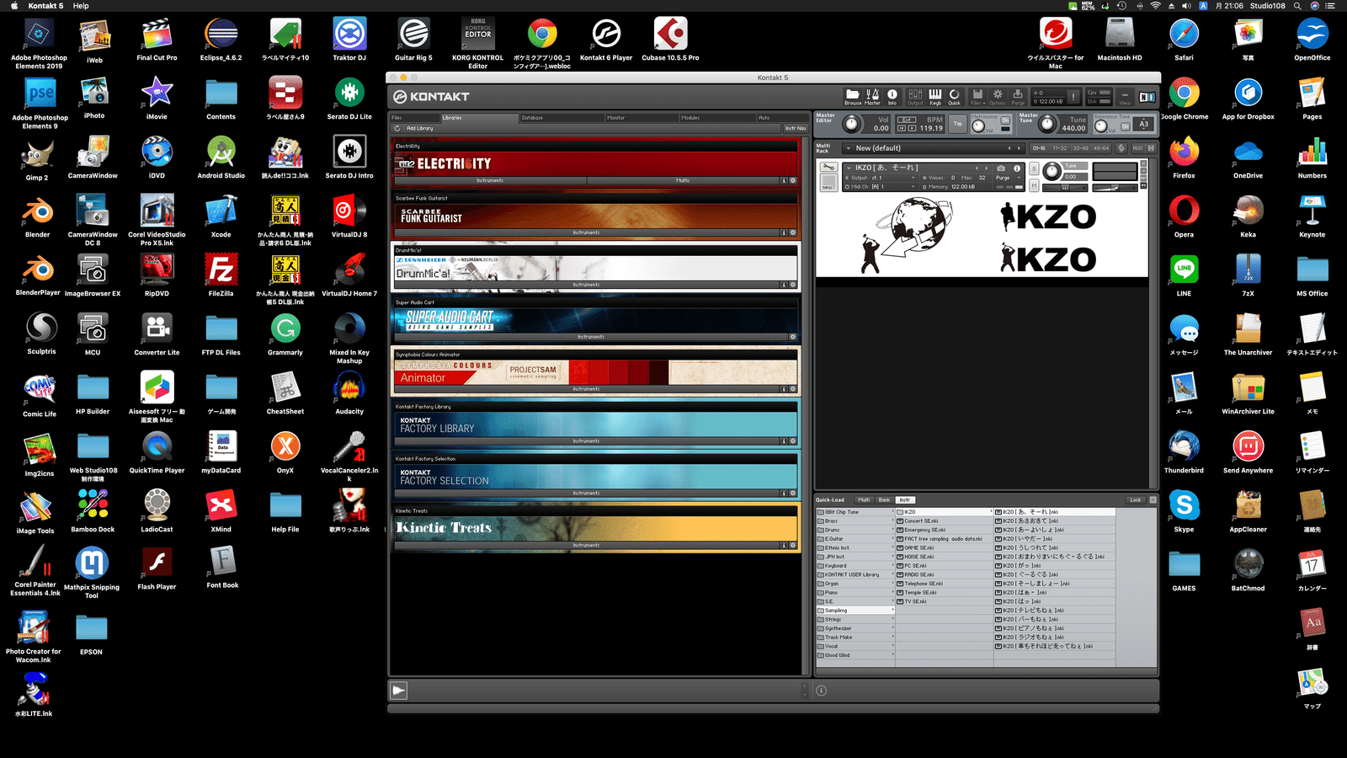Toggle the IKZO PV performance view button
The width and height of the screenshot is (1347, 758).
[1143, 185]
